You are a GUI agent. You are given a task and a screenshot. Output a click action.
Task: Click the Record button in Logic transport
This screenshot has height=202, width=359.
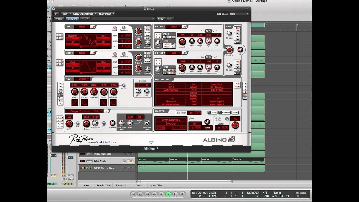point(182,194)
